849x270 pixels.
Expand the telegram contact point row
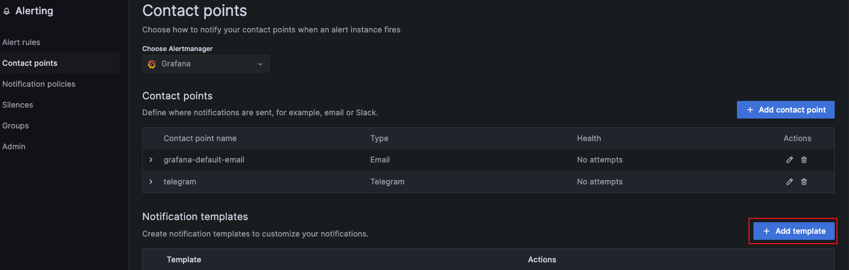click(x=151, y=182)
